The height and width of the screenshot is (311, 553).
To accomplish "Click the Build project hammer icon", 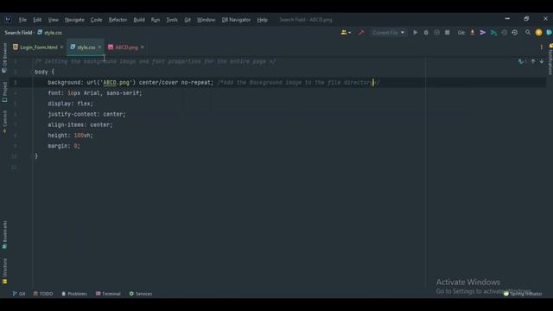I will tap(361, 33).
